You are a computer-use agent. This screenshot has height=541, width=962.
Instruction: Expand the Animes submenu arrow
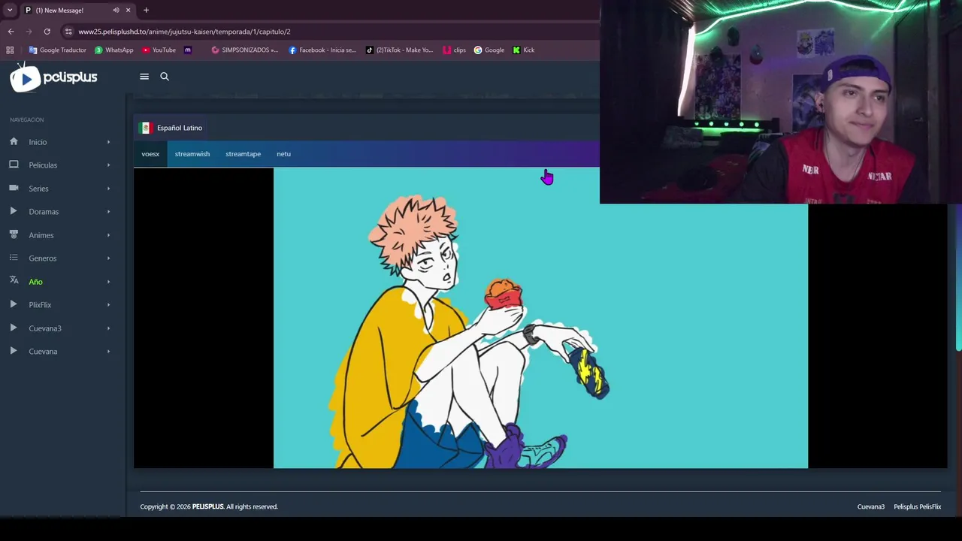pyautogui.click(x=108, y=235)
